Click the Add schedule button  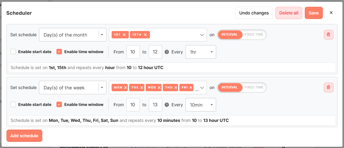click(x=24, y=136)
